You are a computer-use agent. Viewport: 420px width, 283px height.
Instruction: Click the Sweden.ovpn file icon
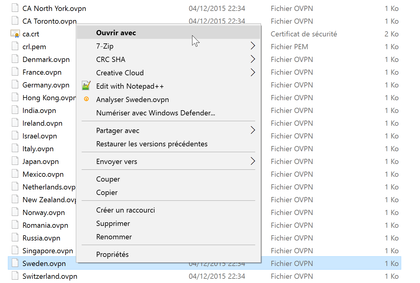click(x=15, y=263)
